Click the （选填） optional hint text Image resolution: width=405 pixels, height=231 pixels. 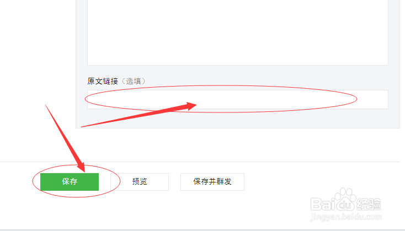[x=134, y=81]
